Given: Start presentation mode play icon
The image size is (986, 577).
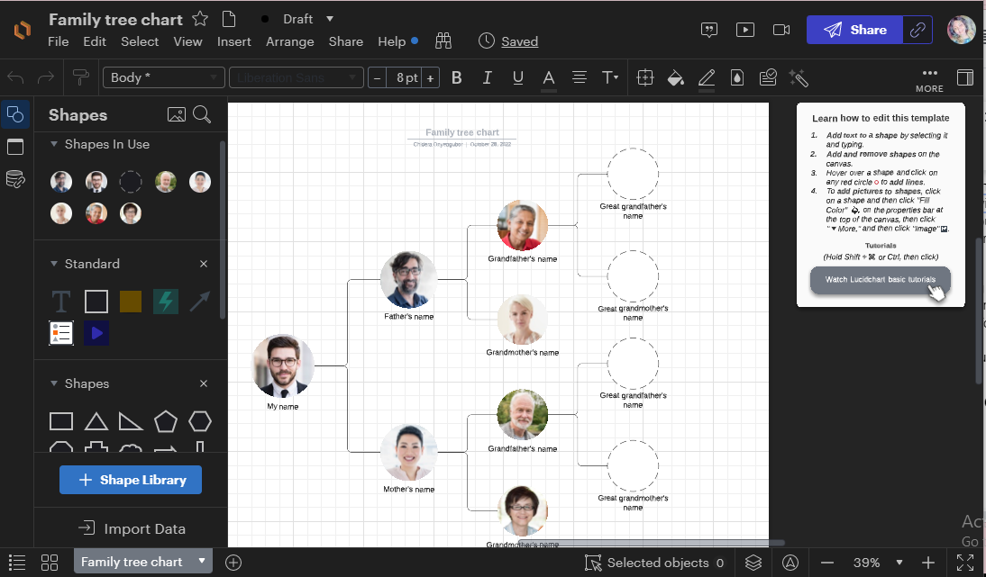Looking at the screenshot, I should coord(745,30).
